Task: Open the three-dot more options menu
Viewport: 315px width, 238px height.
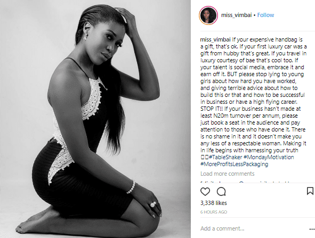Action: pos(312,229)
